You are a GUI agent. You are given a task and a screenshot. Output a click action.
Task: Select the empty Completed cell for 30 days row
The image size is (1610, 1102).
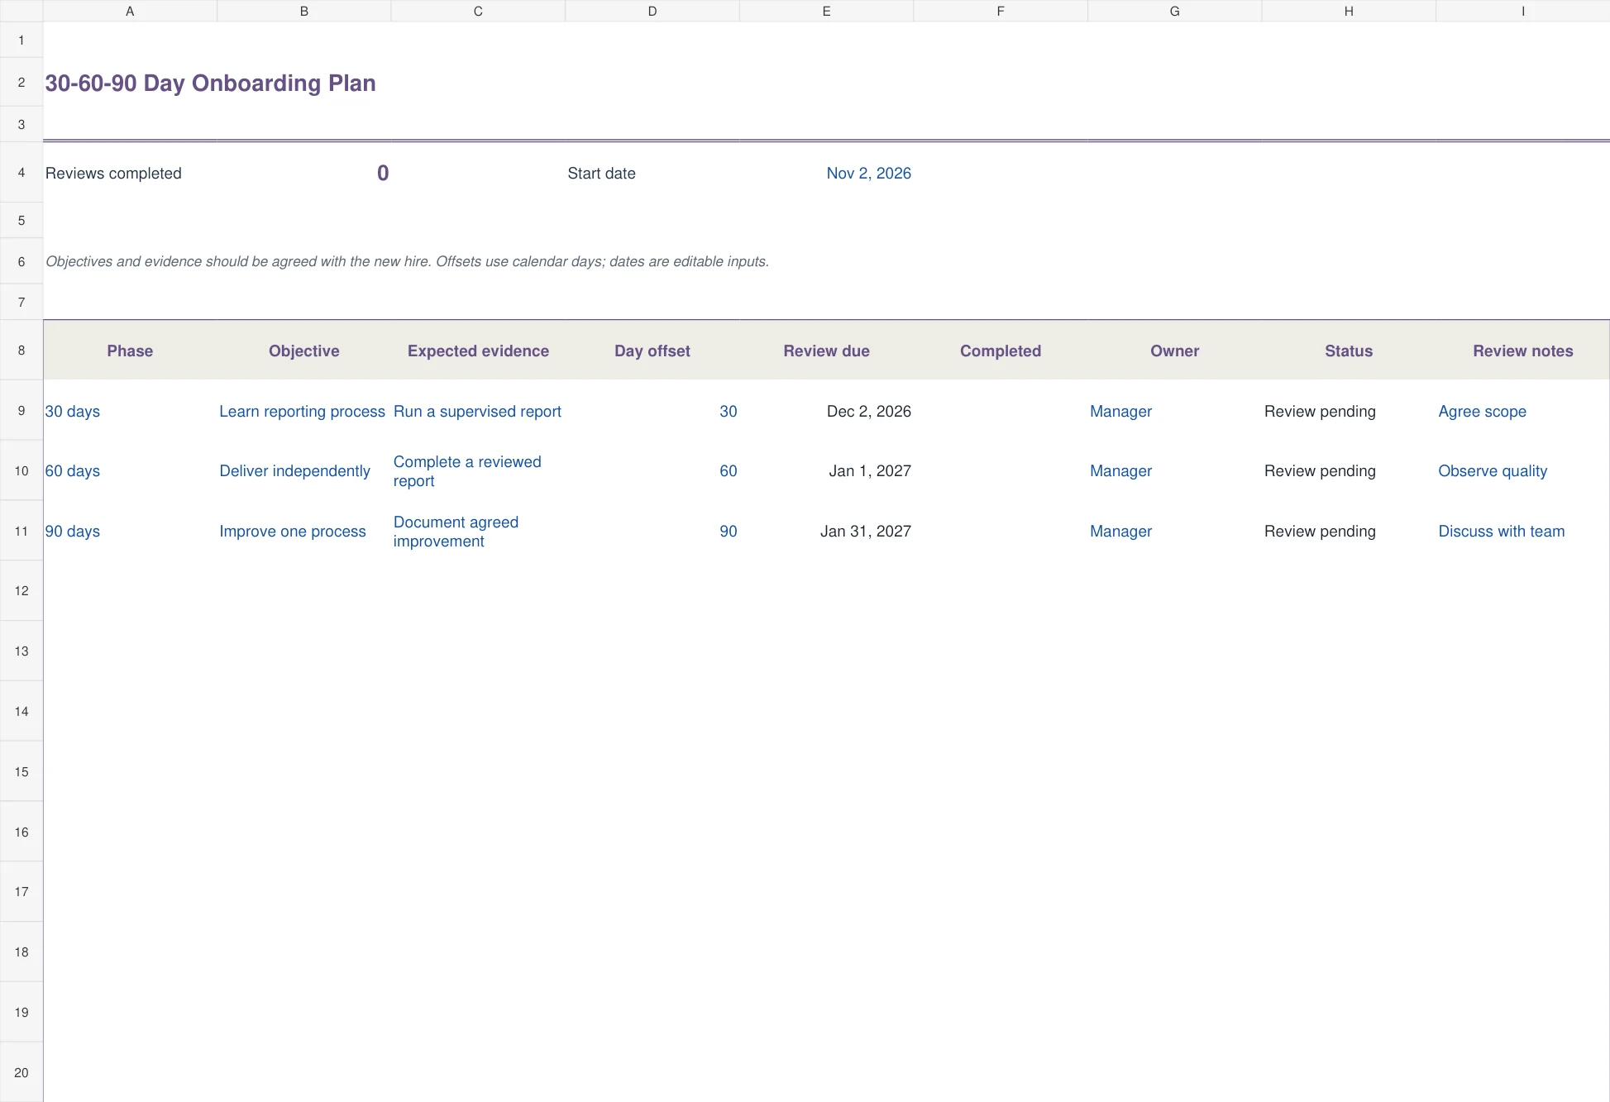(x=1001, y=411)
